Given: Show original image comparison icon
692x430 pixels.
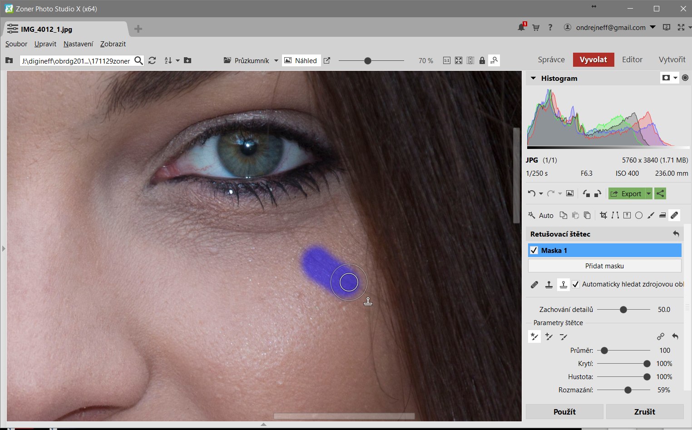Looking at the screenshot, I should [570, 193].
